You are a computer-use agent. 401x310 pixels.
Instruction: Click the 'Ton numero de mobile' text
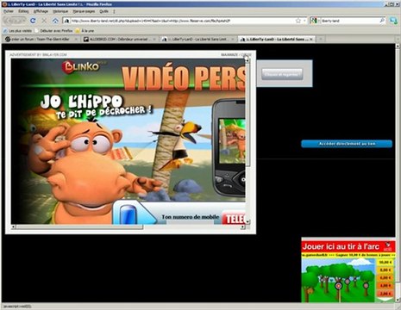(x=191, y=217)
